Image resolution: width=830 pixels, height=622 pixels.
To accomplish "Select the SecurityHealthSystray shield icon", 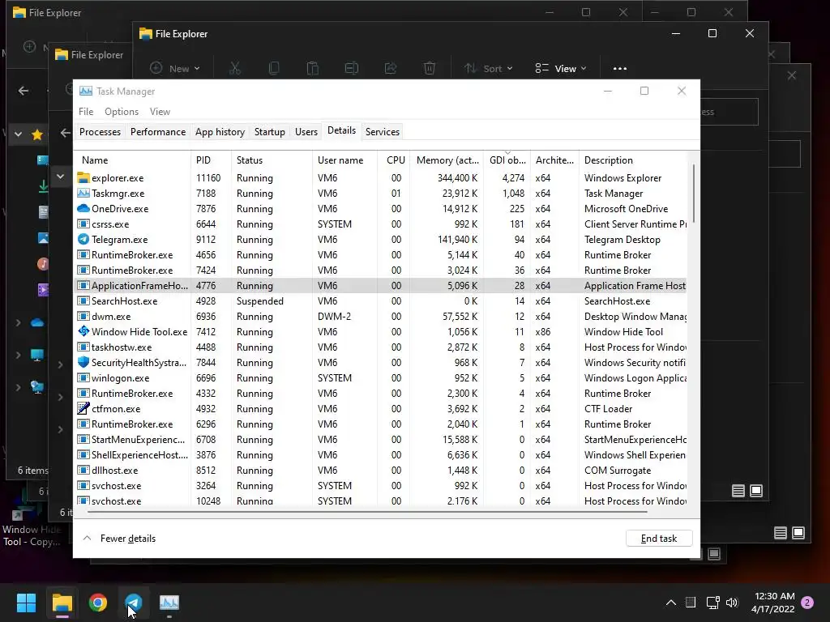I will 83,362.
